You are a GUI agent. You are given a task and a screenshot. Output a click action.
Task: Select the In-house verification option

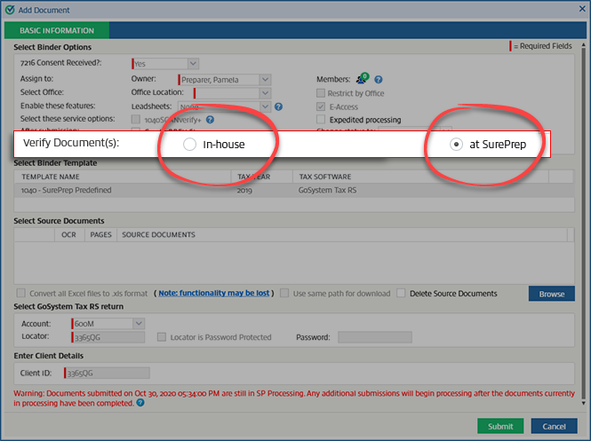coord(189,144)
